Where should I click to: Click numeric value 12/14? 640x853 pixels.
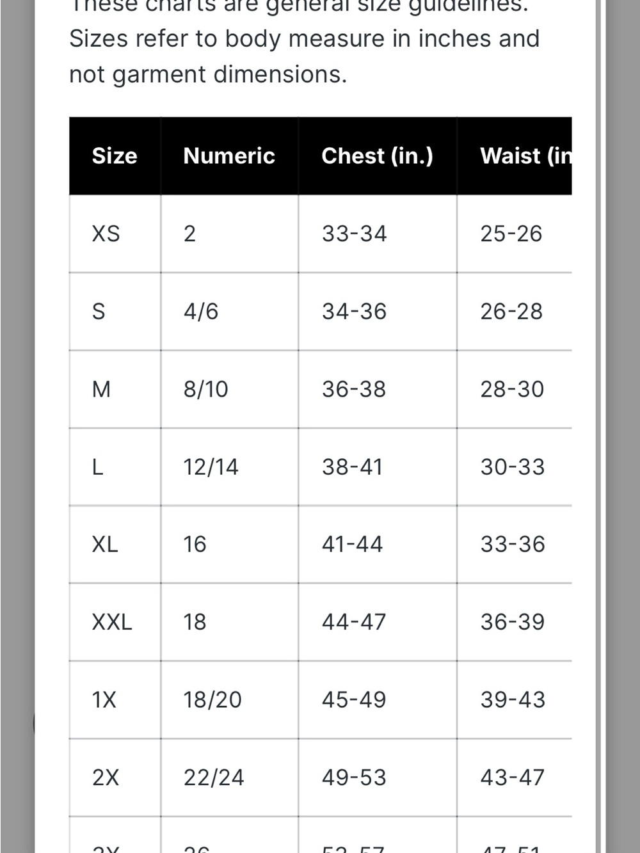(211, 467)
